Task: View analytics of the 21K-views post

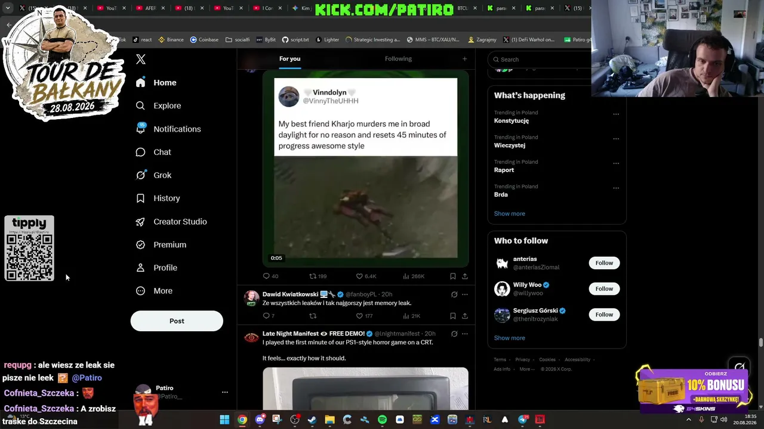Action: 412,316
